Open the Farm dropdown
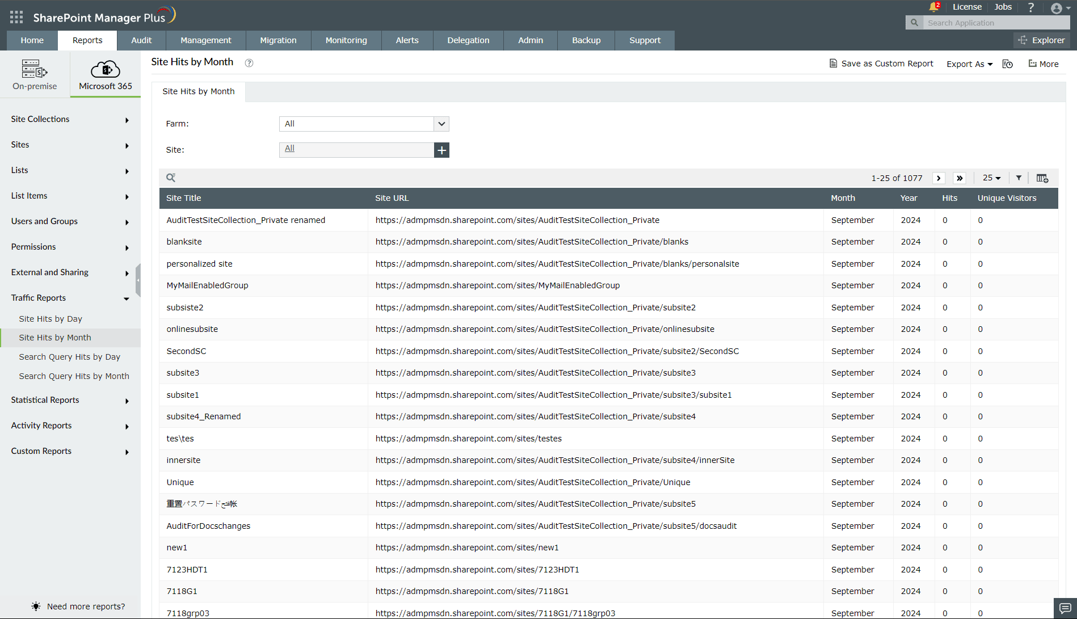 (x=364, y=124)
